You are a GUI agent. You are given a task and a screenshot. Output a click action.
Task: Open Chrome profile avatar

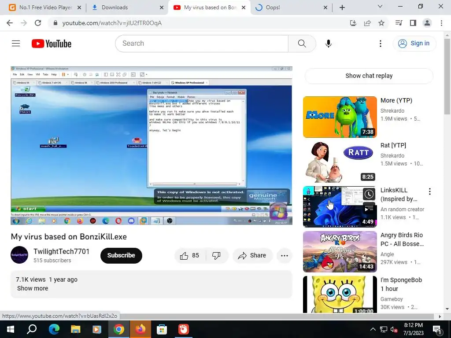(427, 23)
